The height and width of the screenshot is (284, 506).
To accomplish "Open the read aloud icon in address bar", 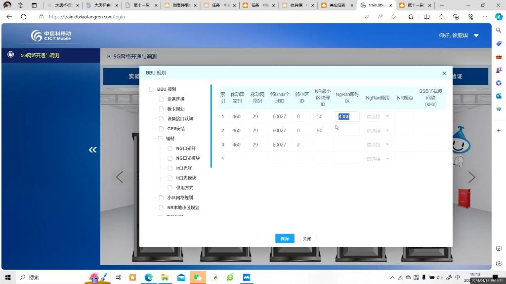I will (380, 17).
